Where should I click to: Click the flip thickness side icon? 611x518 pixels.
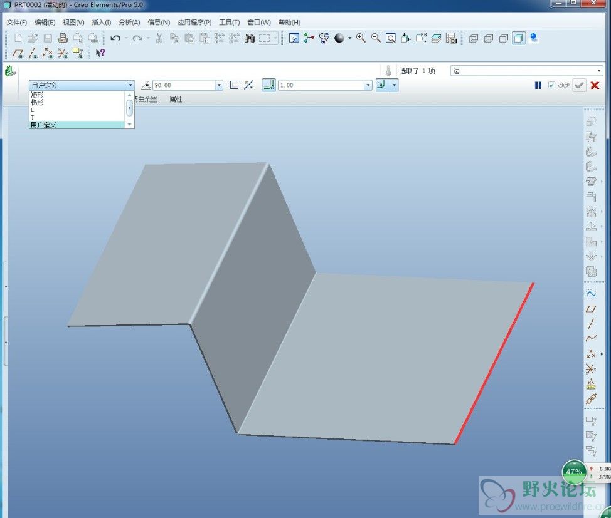(x=248, y=85)
